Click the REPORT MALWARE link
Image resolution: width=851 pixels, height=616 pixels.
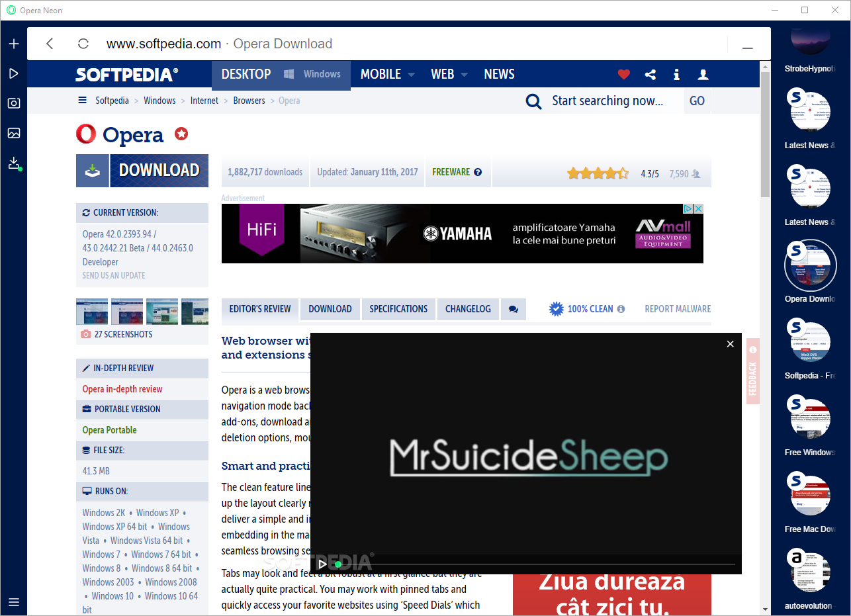pyautogui.click(x=678, y=309)
